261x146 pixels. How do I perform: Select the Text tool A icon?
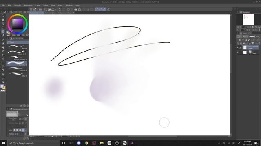point(3,75)
